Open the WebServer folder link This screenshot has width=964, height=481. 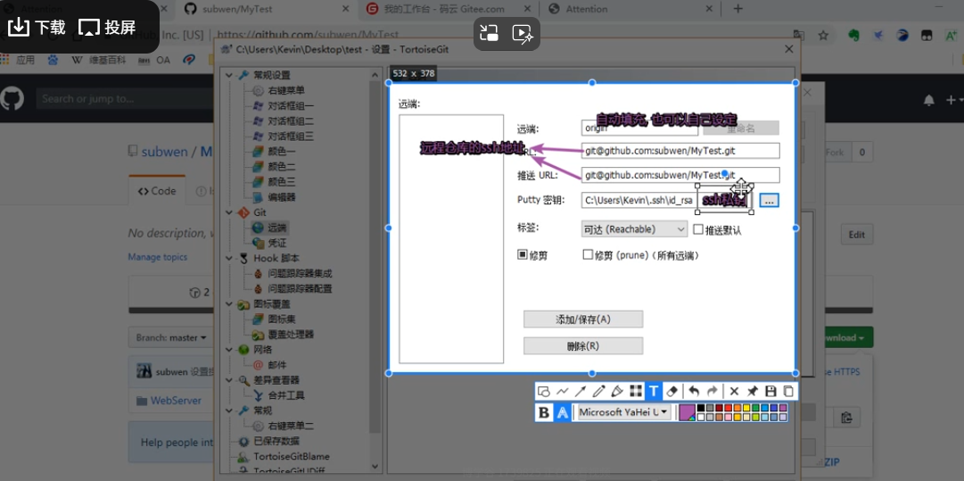point(176,401)
